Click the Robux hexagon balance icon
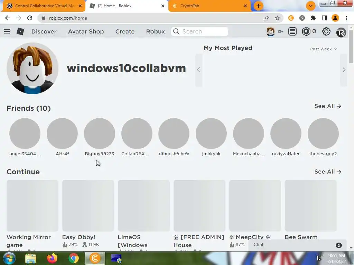Image resolution: width=354 pixels, height=265 pixels. click(x=306, y=31)
